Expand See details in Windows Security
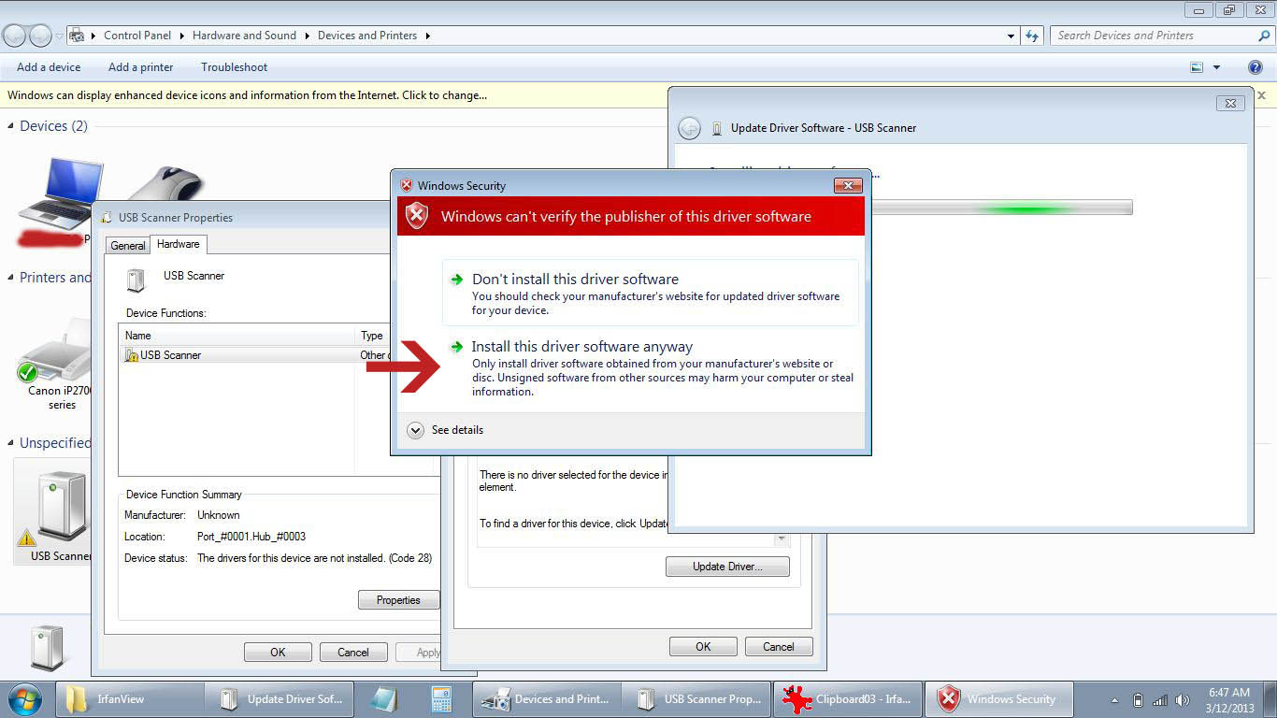Image resolution: width=1277 pixels, height=718 pixels. (446, 430)
